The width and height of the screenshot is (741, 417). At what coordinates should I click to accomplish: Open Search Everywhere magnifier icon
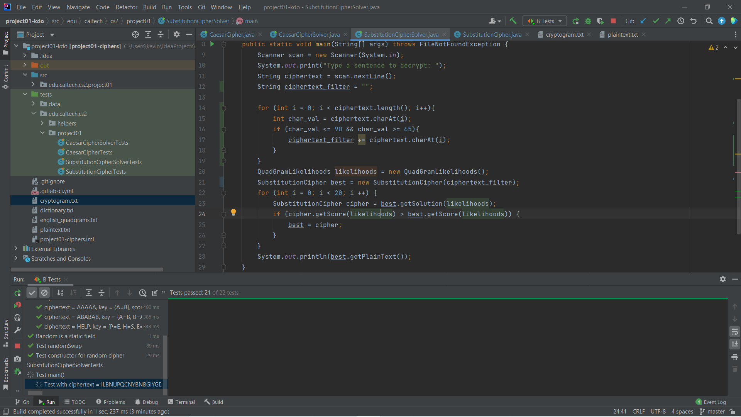coord(709,21)
